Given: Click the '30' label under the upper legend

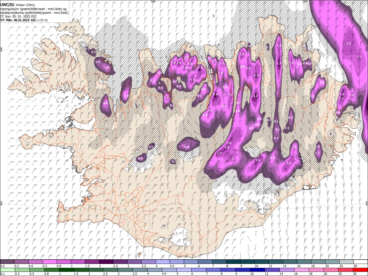Looking at the screenshot, I should [x=355, y=266].
